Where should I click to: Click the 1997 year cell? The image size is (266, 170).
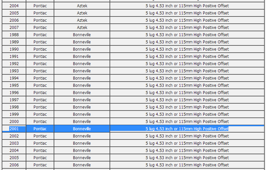click(x=14, y=100)
